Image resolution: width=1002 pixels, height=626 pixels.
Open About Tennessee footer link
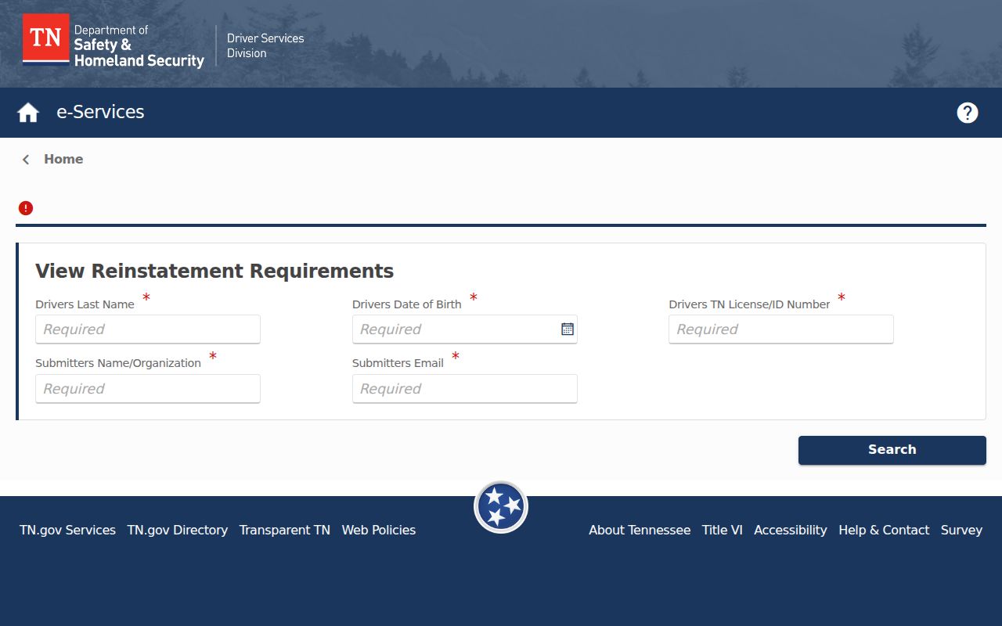tap(640, 530)
